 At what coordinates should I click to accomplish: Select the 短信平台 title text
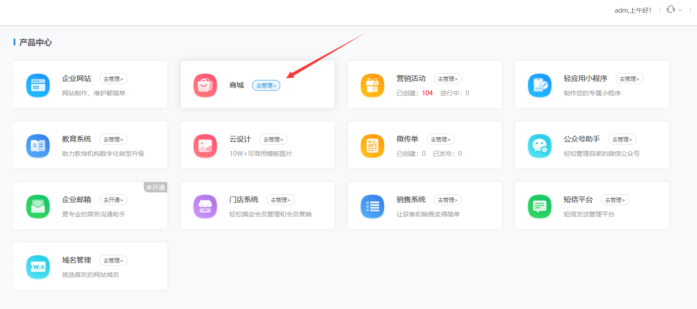[579, 200]
